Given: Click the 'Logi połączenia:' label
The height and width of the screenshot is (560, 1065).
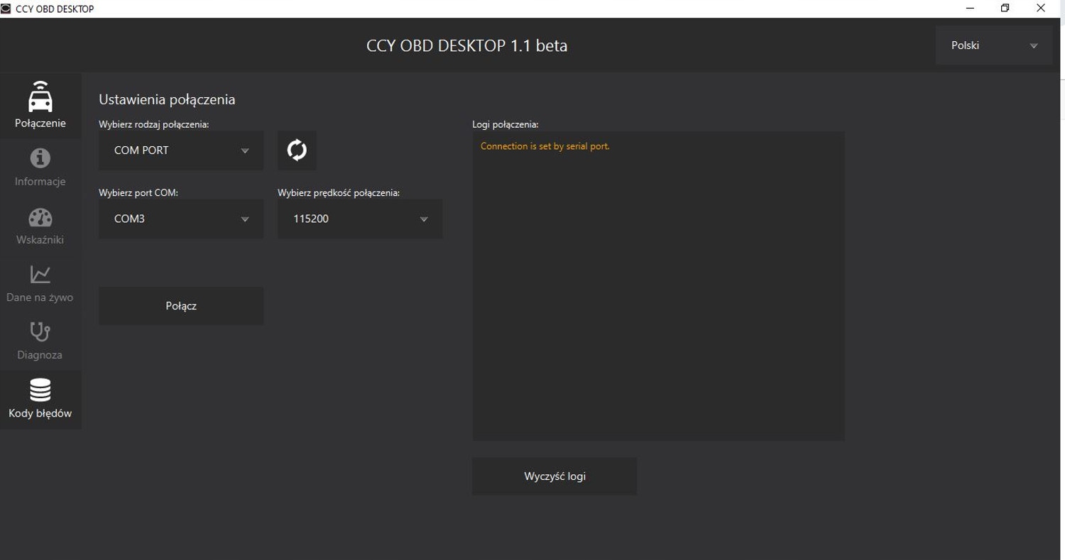Looking at the screenshot, I should click(x=506, y=124).
